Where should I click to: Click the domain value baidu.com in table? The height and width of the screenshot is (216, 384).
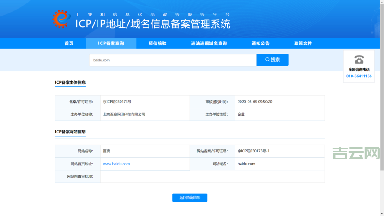(x=246, y=164)
